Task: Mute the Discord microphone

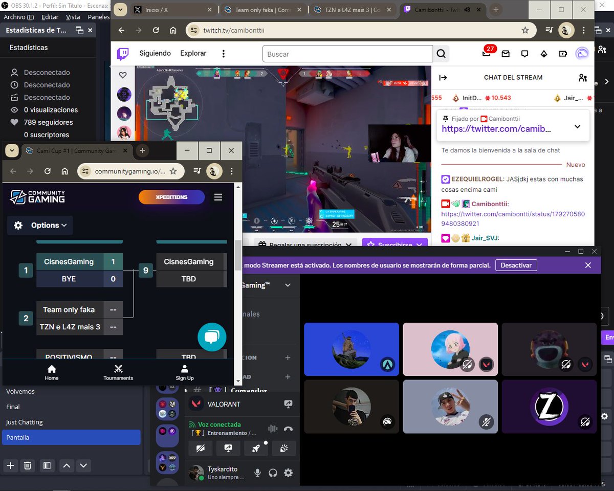Action: tap(258, 473)
